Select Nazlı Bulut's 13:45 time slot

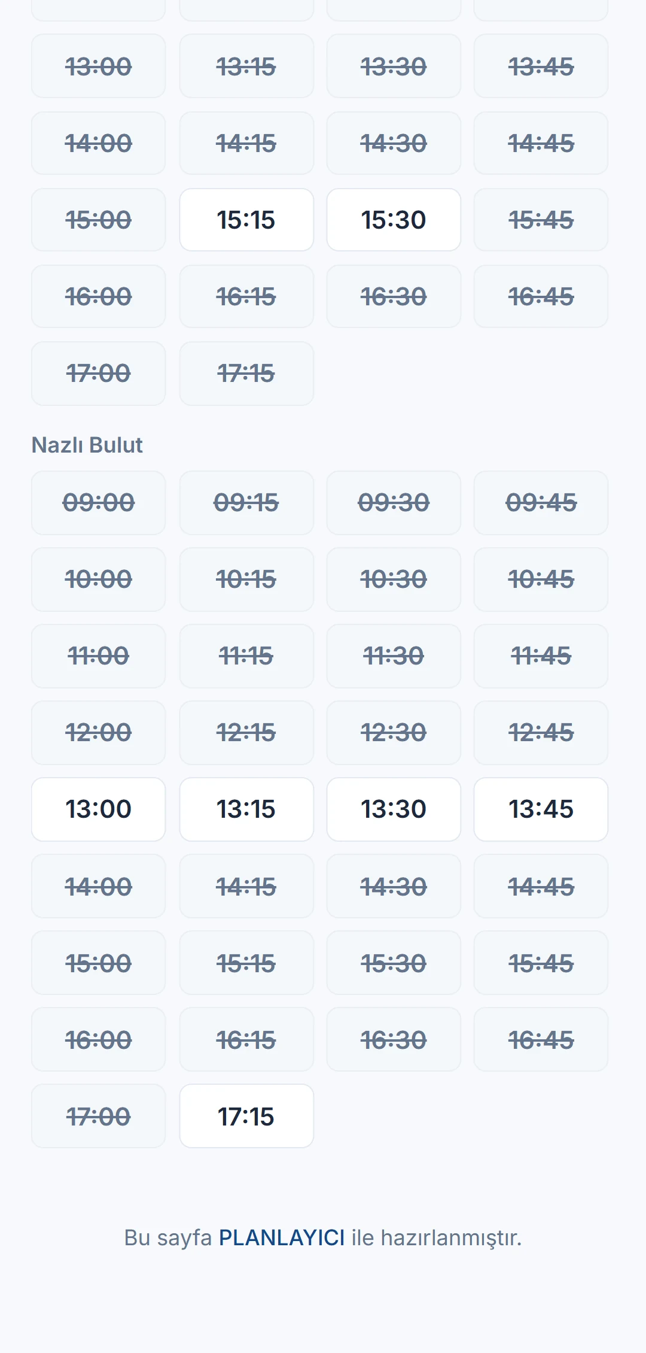coord(541,809)
